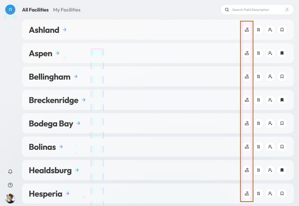
Task: Switch to the My Facilities tab
Action: click(67, 10)
